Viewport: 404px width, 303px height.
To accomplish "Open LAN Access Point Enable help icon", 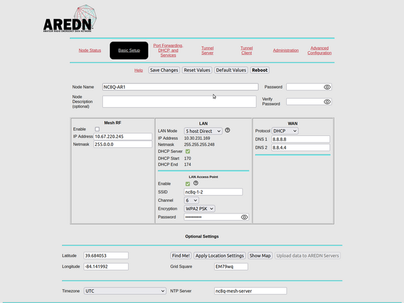I will [196, 183].
